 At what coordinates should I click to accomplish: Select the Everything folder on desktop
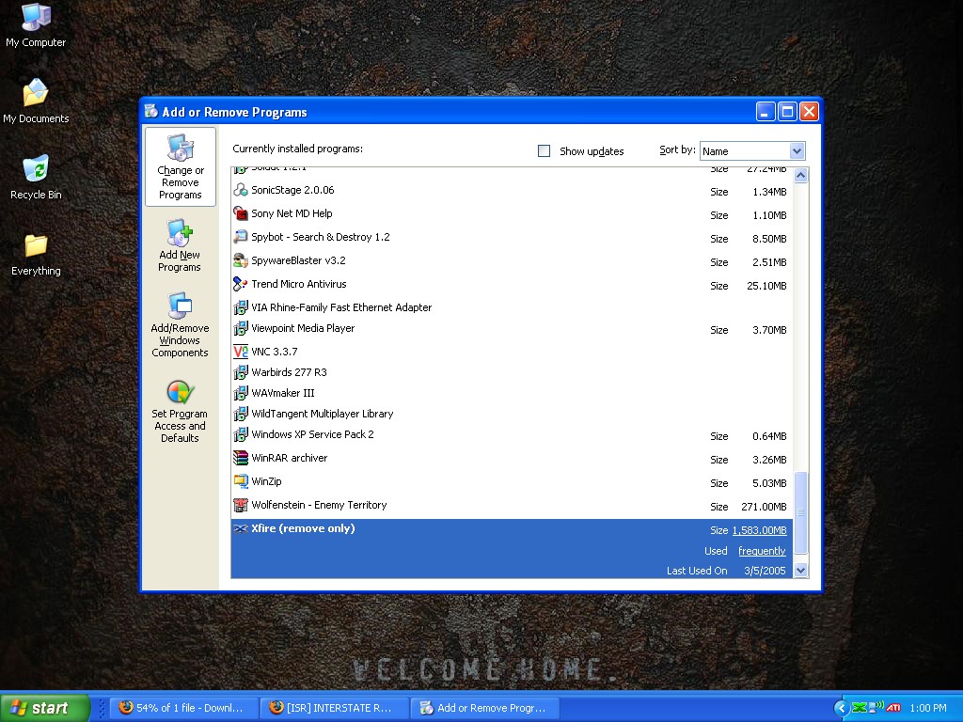(x=36, y=255)
